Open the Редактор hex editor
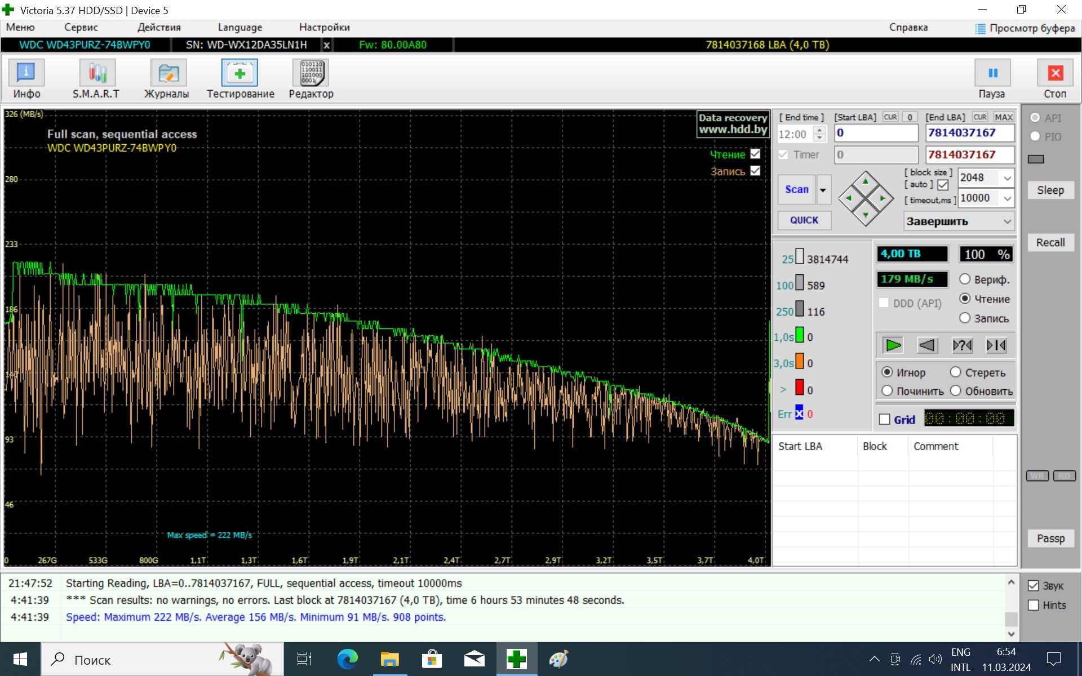 coord(311,79)
